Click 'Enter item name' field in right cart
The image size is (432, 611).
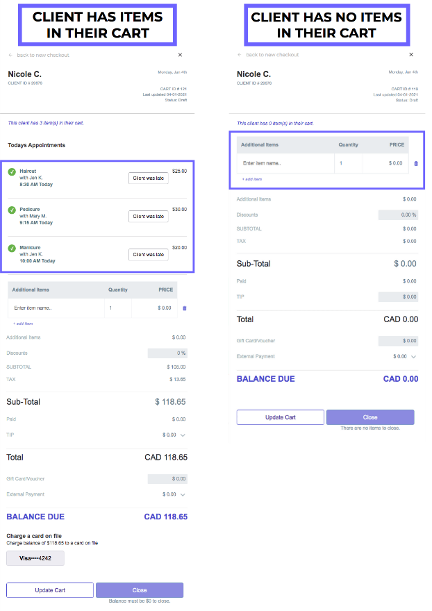tap(285, 163)
